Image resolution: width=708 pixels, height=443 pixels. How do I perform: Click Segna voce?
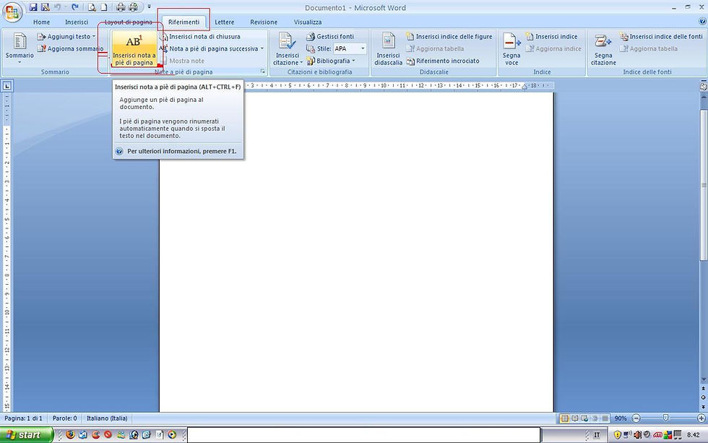511,48
